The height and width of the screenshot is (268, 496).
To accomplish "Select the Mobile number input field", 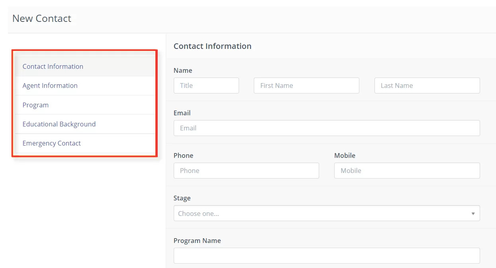I will click(x=407, y=171).
